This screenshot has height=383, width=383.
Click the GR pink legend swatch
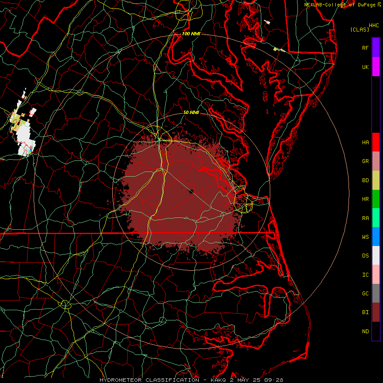pyautogui.click(x=376, y=161)
